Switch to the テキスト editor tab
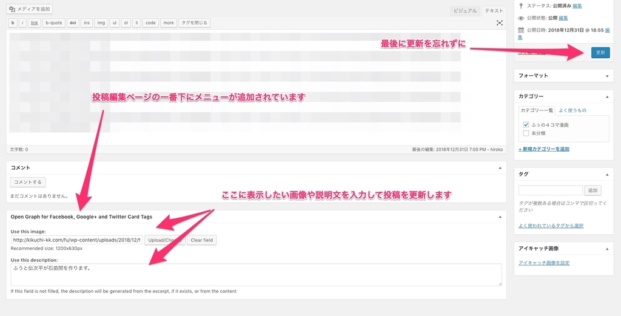Screen dimensions: 621x316 (x=494, y=11)
